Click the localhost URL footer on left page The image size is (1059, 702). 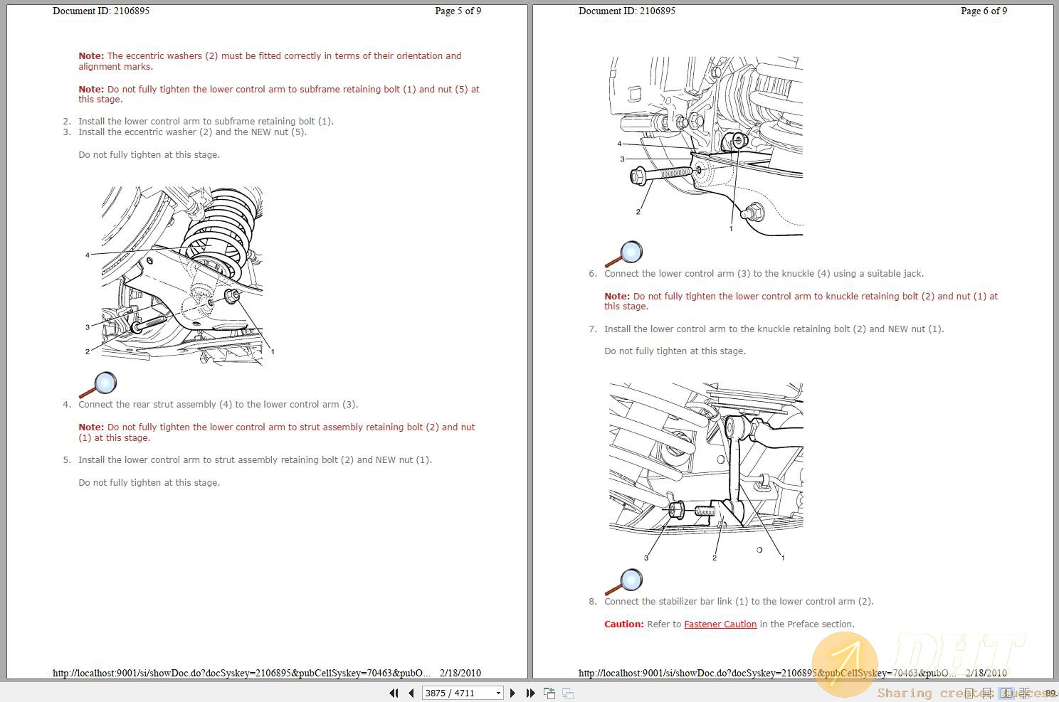[241, 673]
